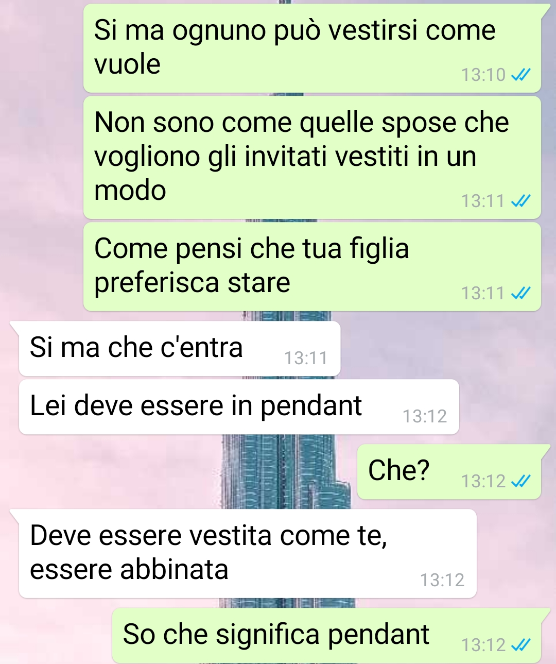Select message 'Non sono come quelle spose'
Screen dimensions: 556x664
(312, 158)
